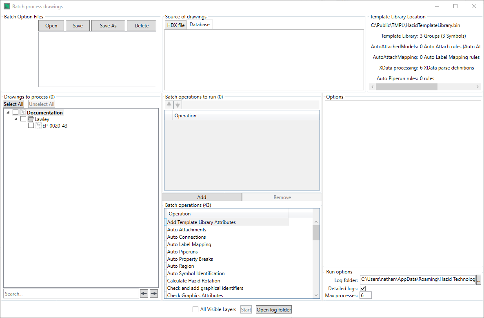Image resolution: width=484 pixels, height=318 pixels.
Task: Select the Database tab
Action: (200, 25)
